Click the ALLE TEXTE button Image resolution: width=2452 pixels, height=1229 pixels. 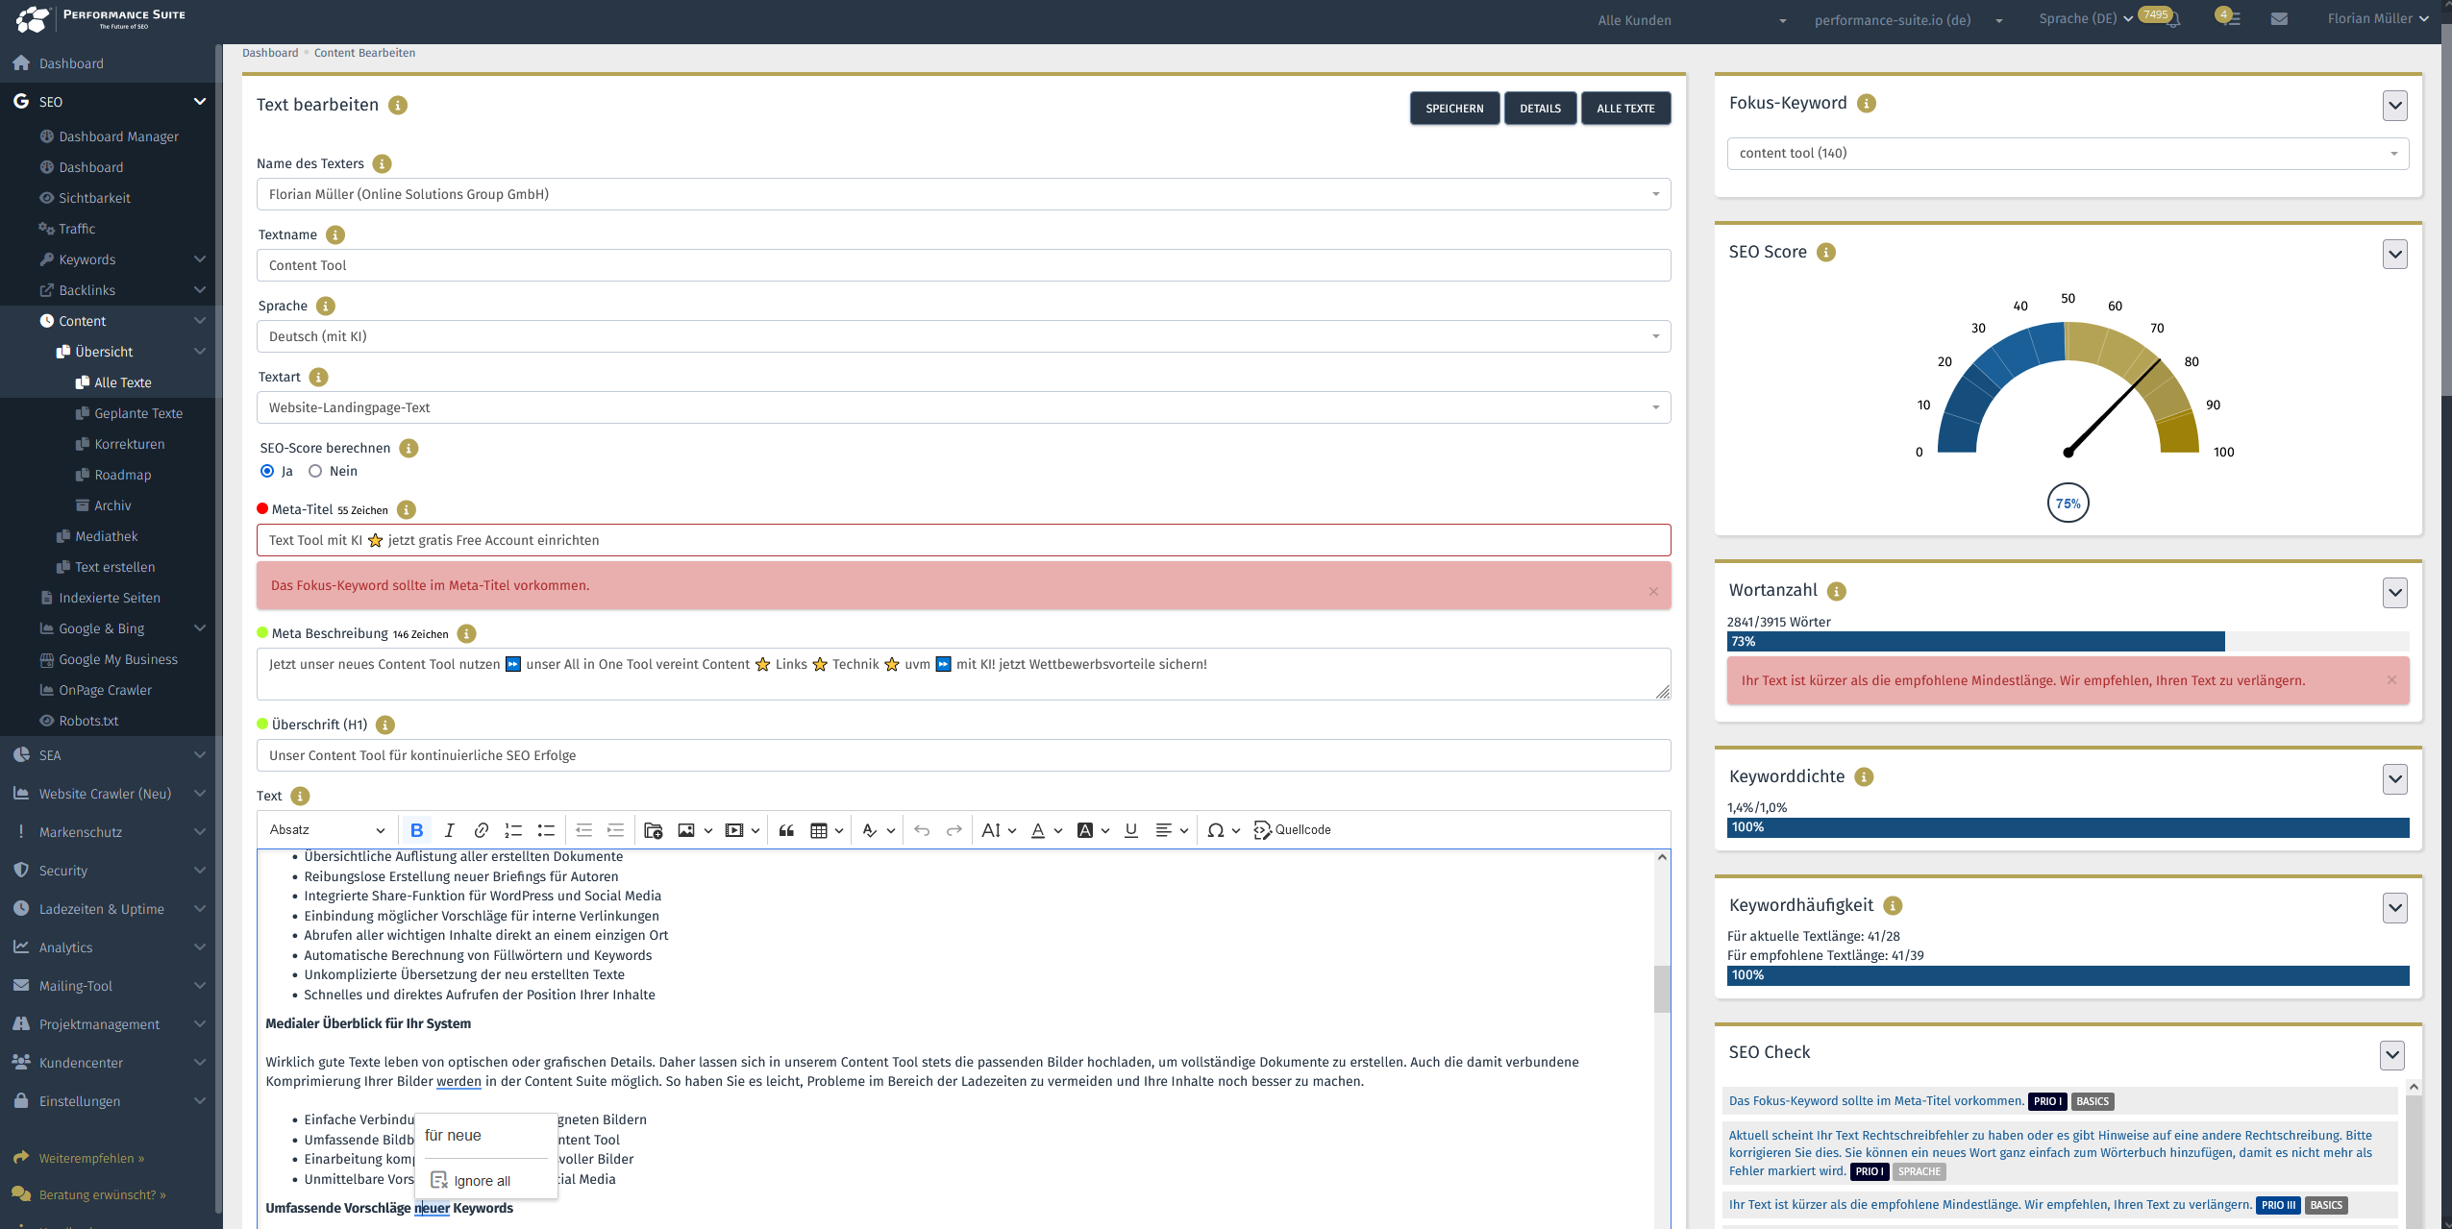click(1625, 109)
